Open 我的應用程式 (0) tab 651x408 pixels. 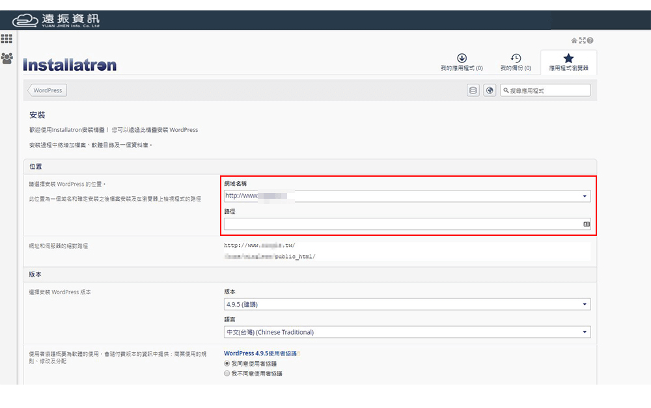[462, 62]
